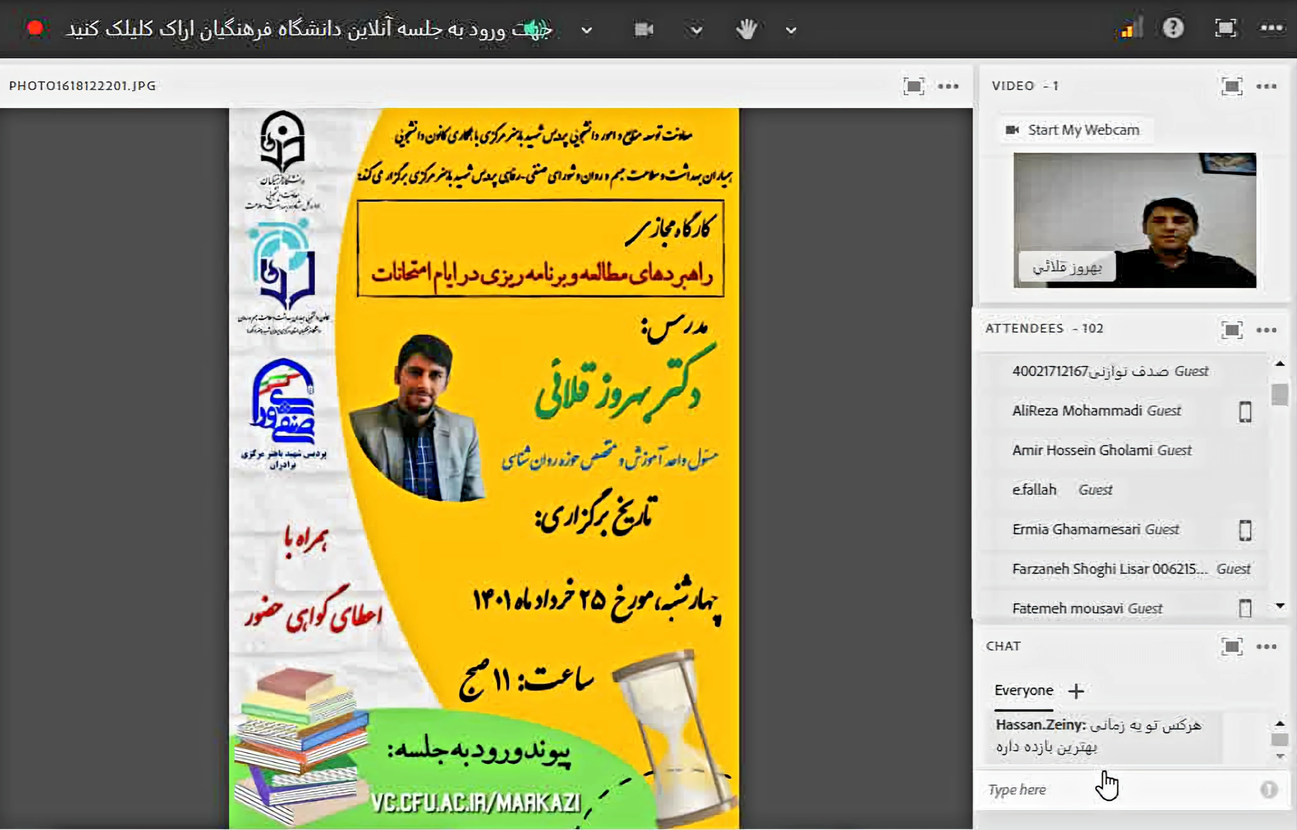Expand webcam options dropdown arrow
This screenshot has height=830, width=1297.
[696, 30]
